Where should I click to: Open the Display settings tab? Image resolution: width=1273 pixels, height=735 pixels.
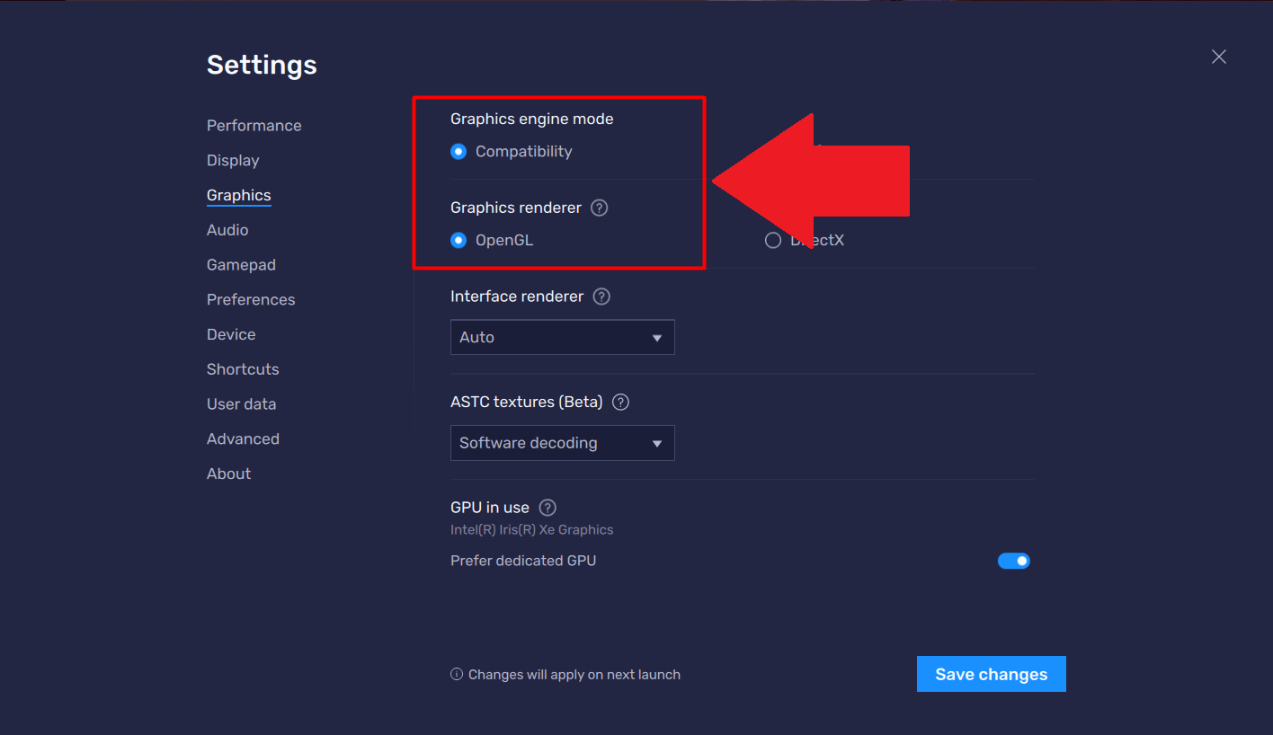pyautogui.click(x=233, y=161)
